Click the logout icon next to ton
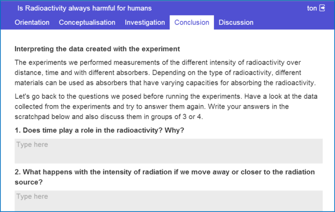This screenshot has height=212, width=335. point(322,8)
